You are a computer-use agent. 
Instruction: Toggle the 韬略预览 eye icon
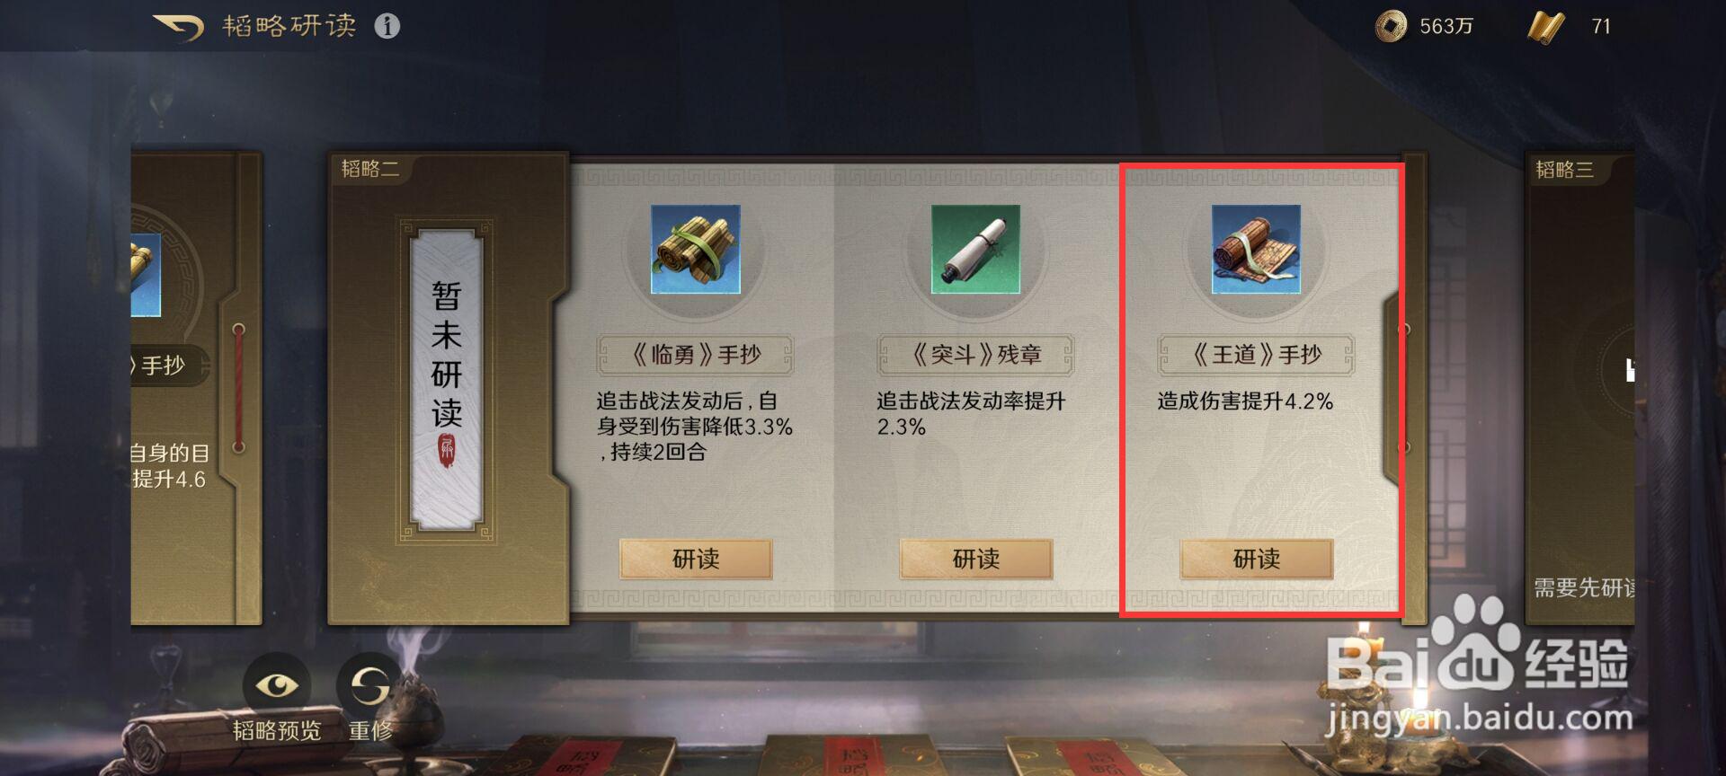tap(277, 687)
